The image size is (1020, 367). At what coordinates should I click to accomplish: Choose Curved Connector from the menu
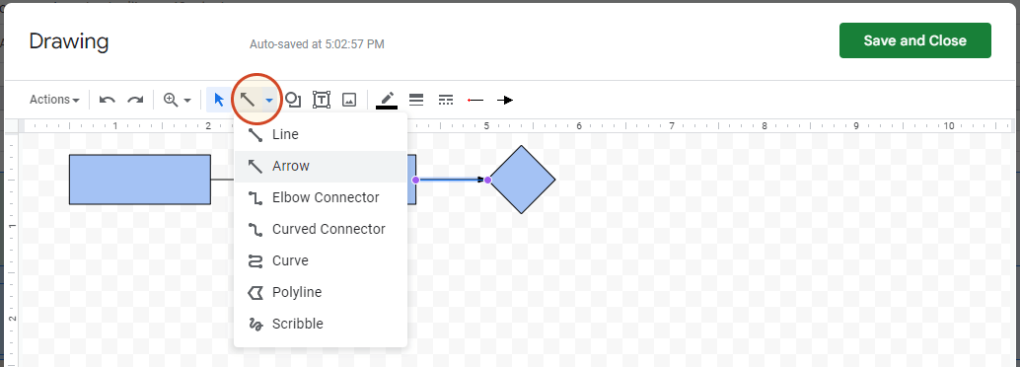[x=321, y=229]
